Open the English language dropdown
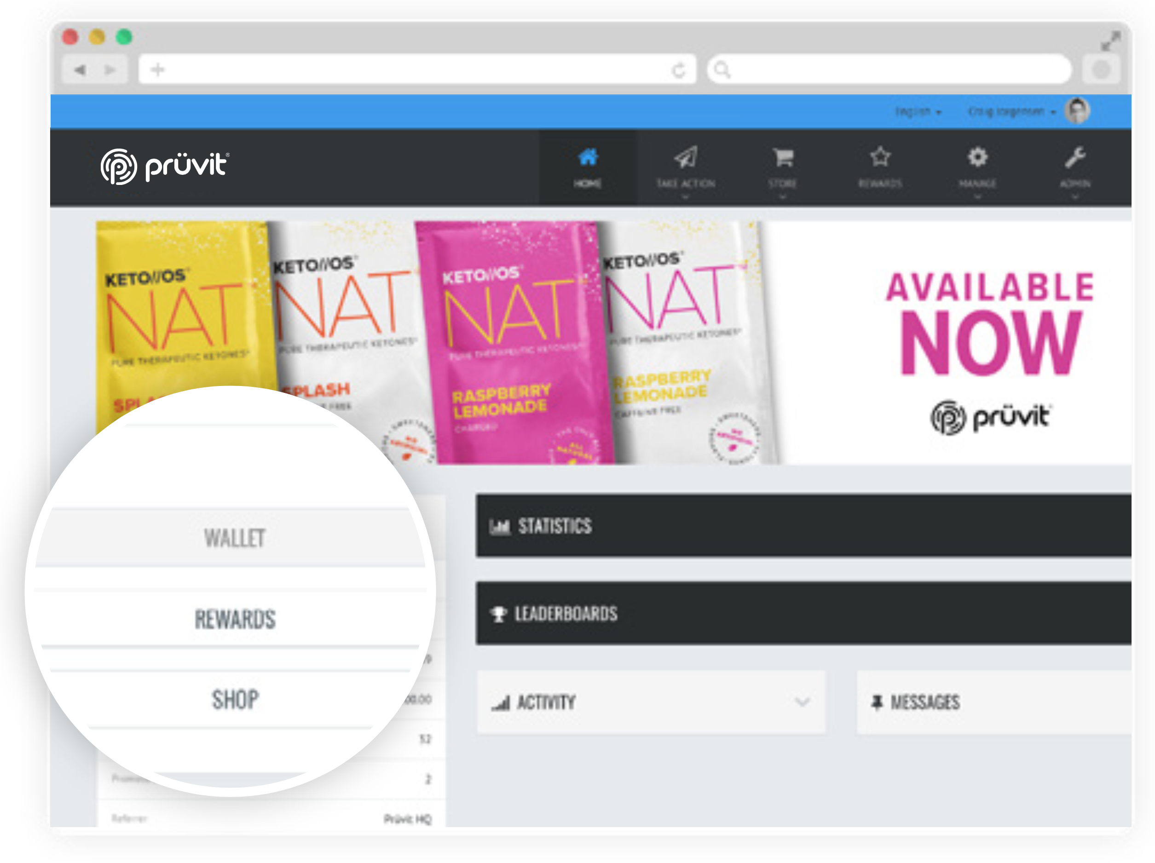Viewport: 1155px width, 863px height. 918,112
